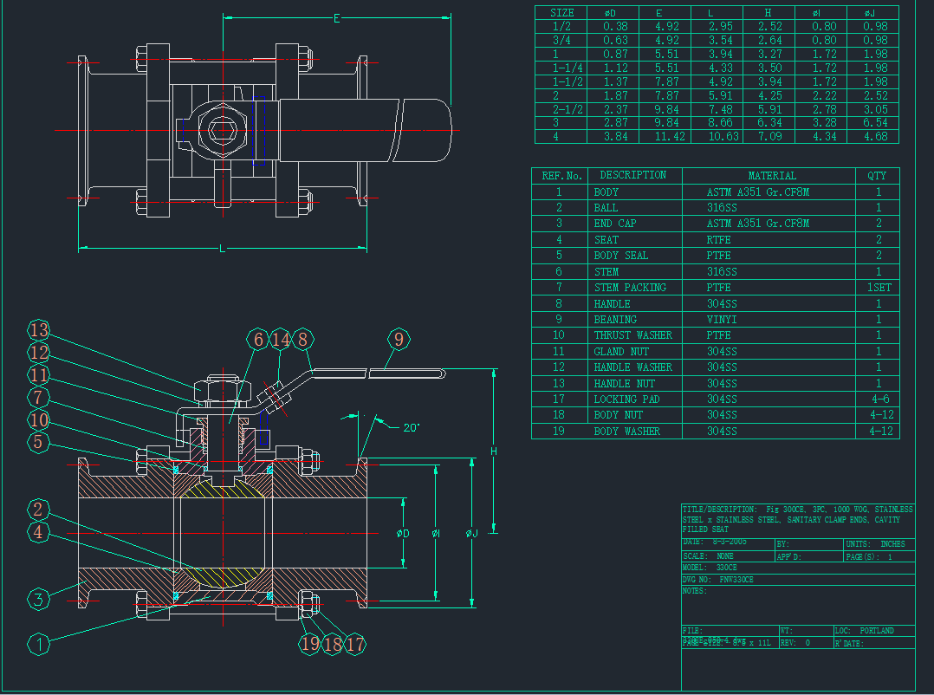Click part balloon number 13
This screenshot has height=695, width=934.
[39, 330]
